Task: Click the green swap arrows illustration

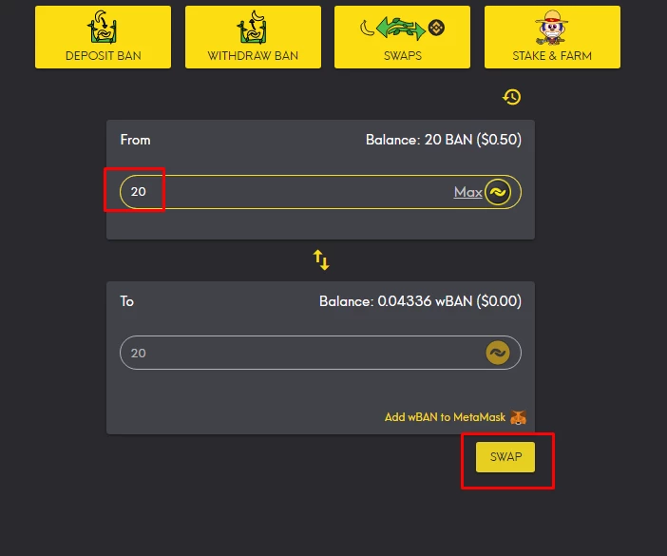Action: click(x=402, y=29)
